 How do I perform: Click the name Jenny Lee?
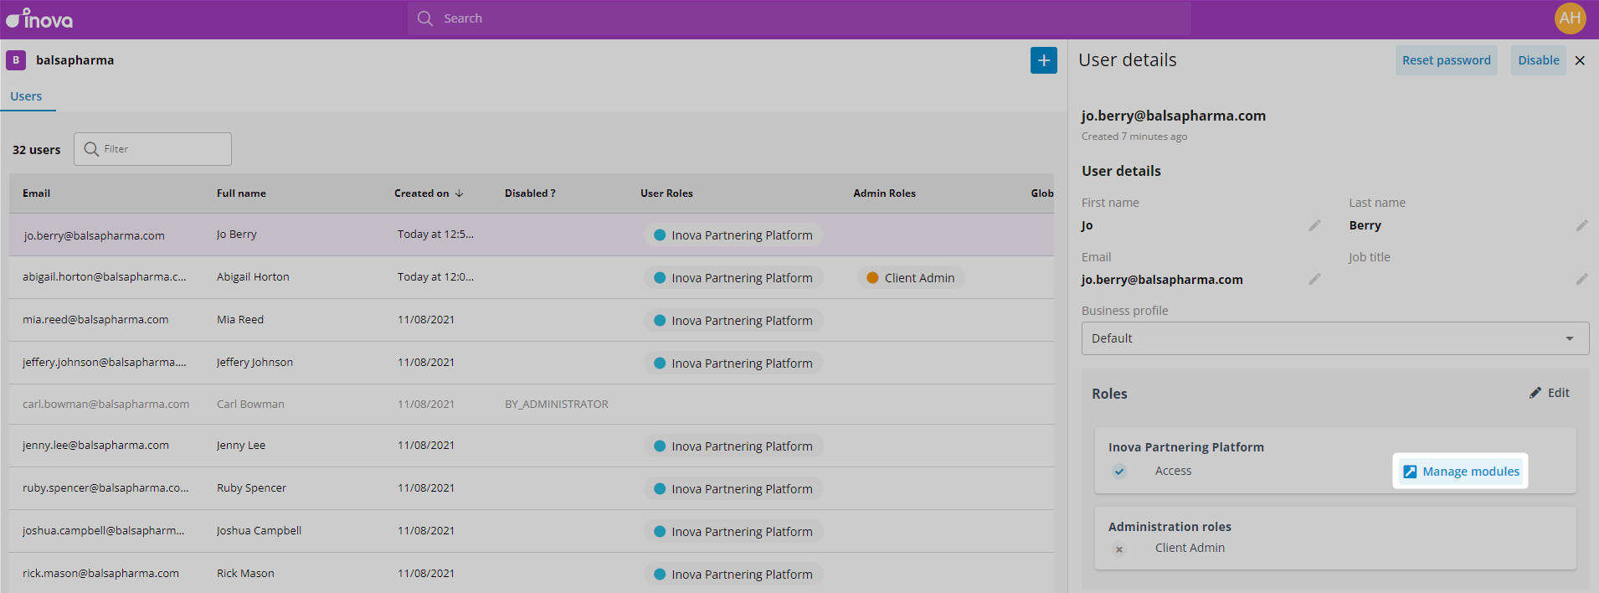241,445
